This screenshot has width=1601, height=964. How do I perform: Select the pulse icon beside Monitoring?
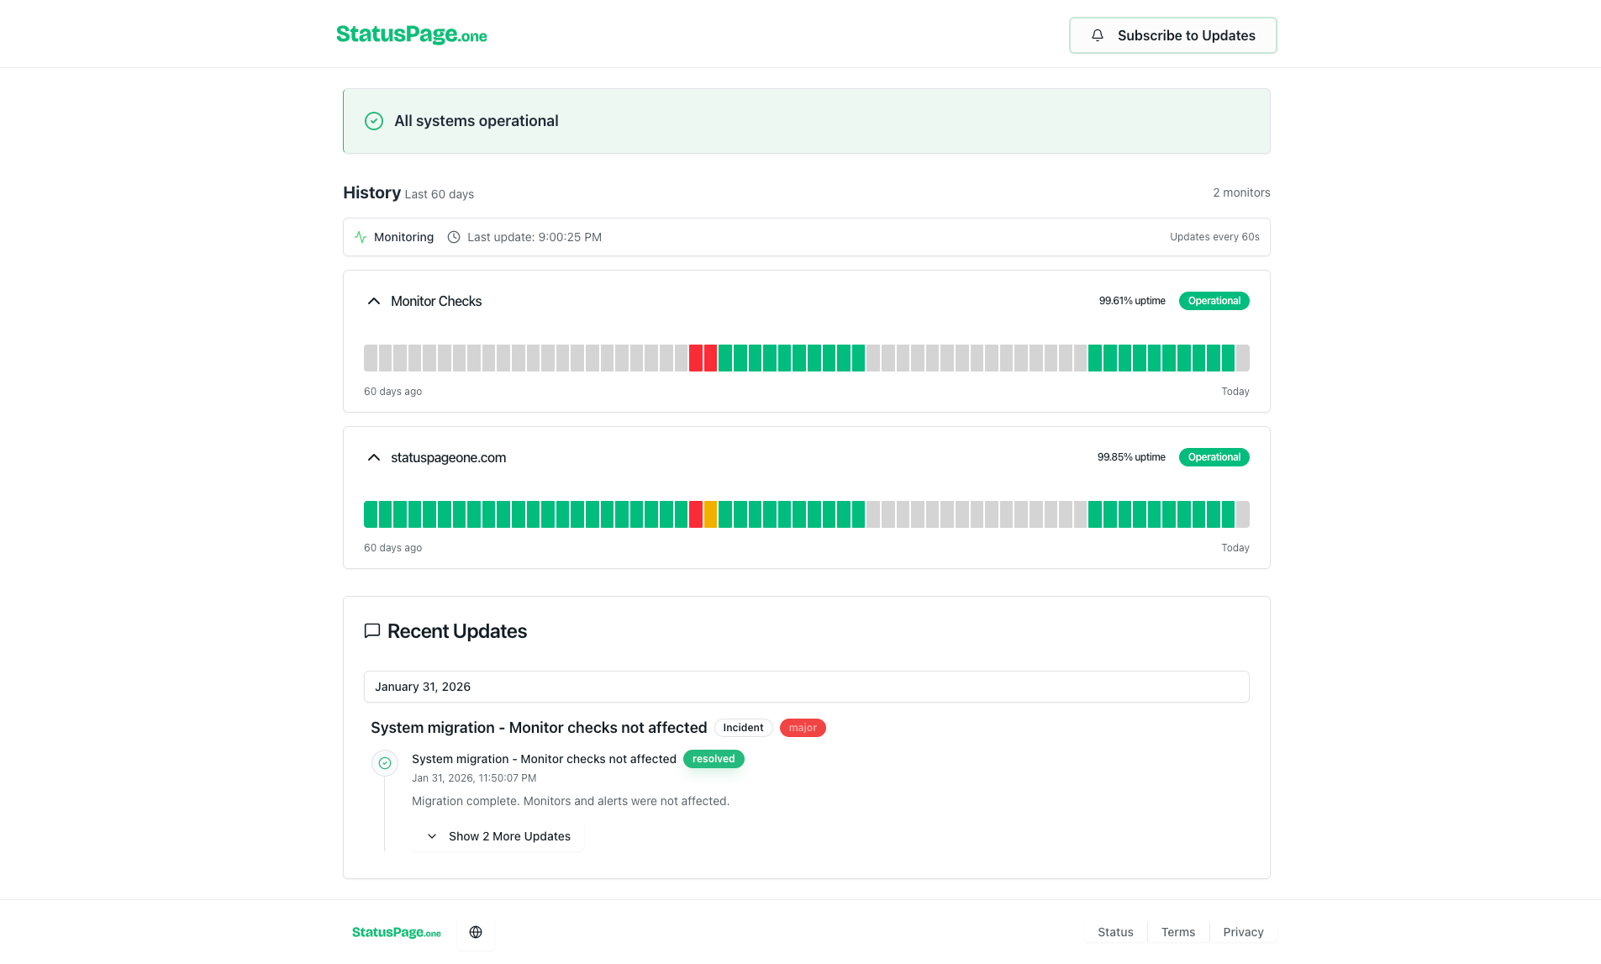tap(360, 237)
